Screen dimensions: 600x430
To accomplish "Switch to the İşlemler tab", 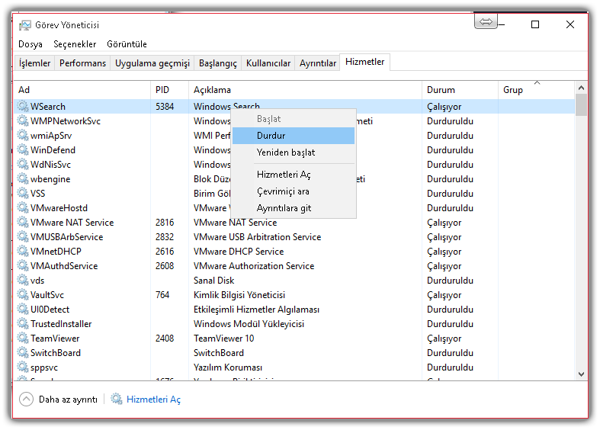I will point(35,63).
